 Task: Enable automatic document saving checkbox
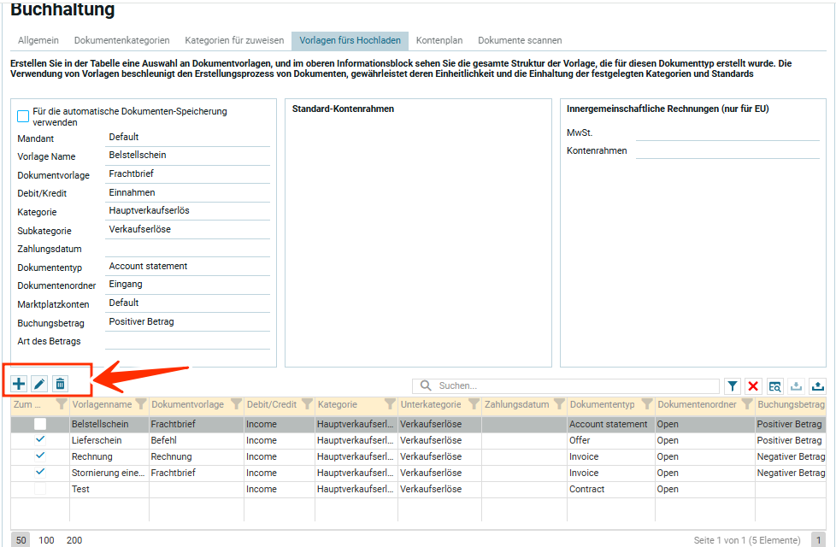(x=24, y=117)
